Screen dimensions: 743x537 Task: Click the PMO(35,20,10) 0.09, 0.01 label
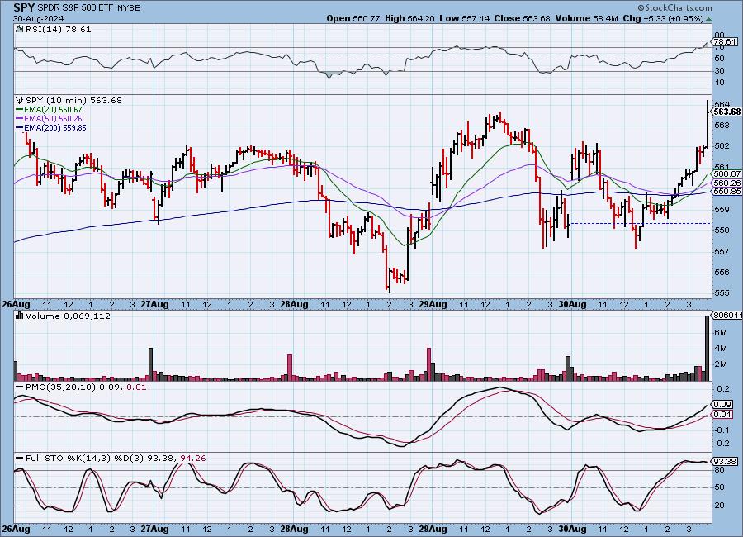click(x=86, y=387)
